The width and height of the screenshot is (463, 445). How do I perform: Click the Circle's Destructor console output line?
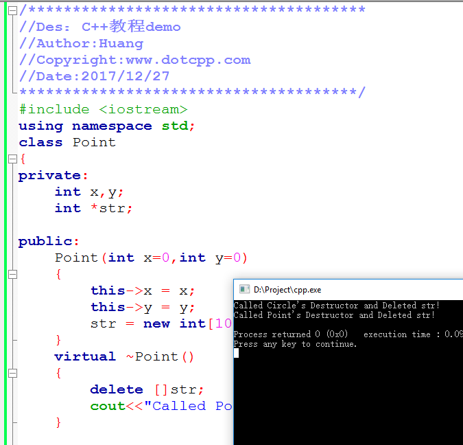(336, 306)
